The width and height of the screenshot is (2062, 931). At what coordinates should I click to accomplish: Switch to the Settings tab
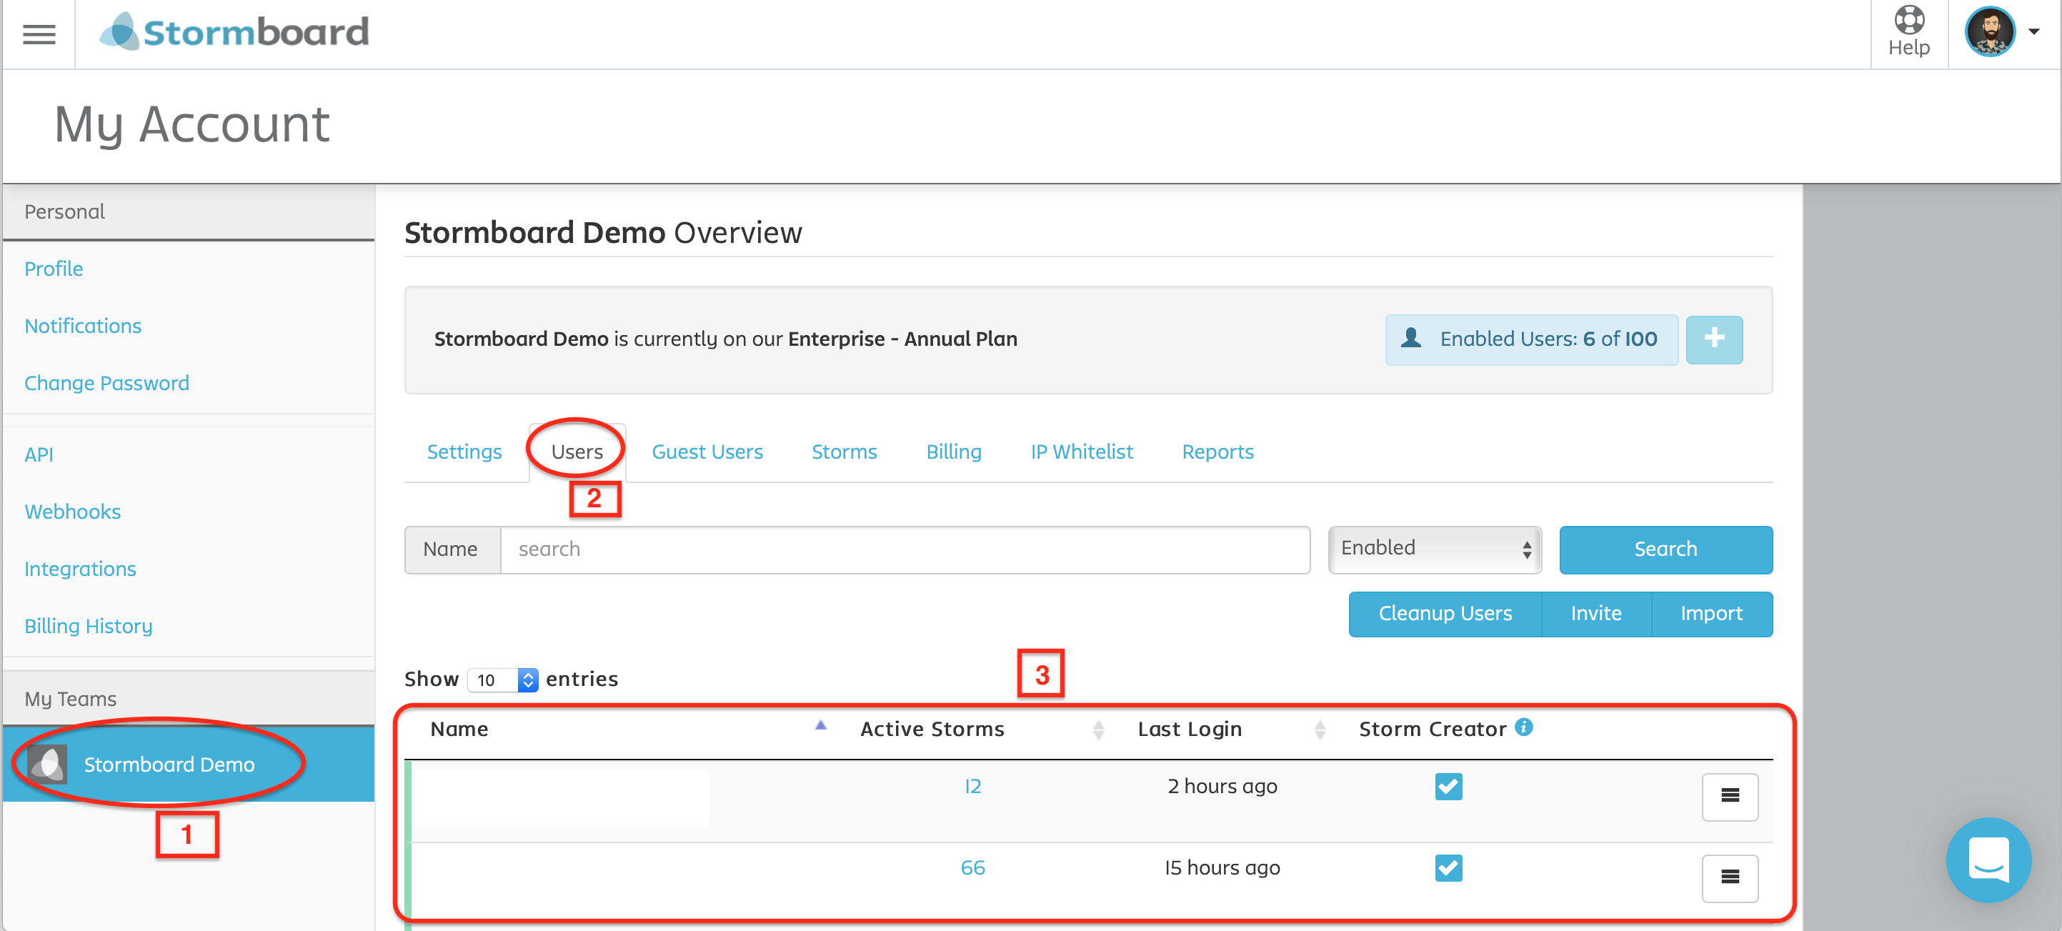coord(464,452)
